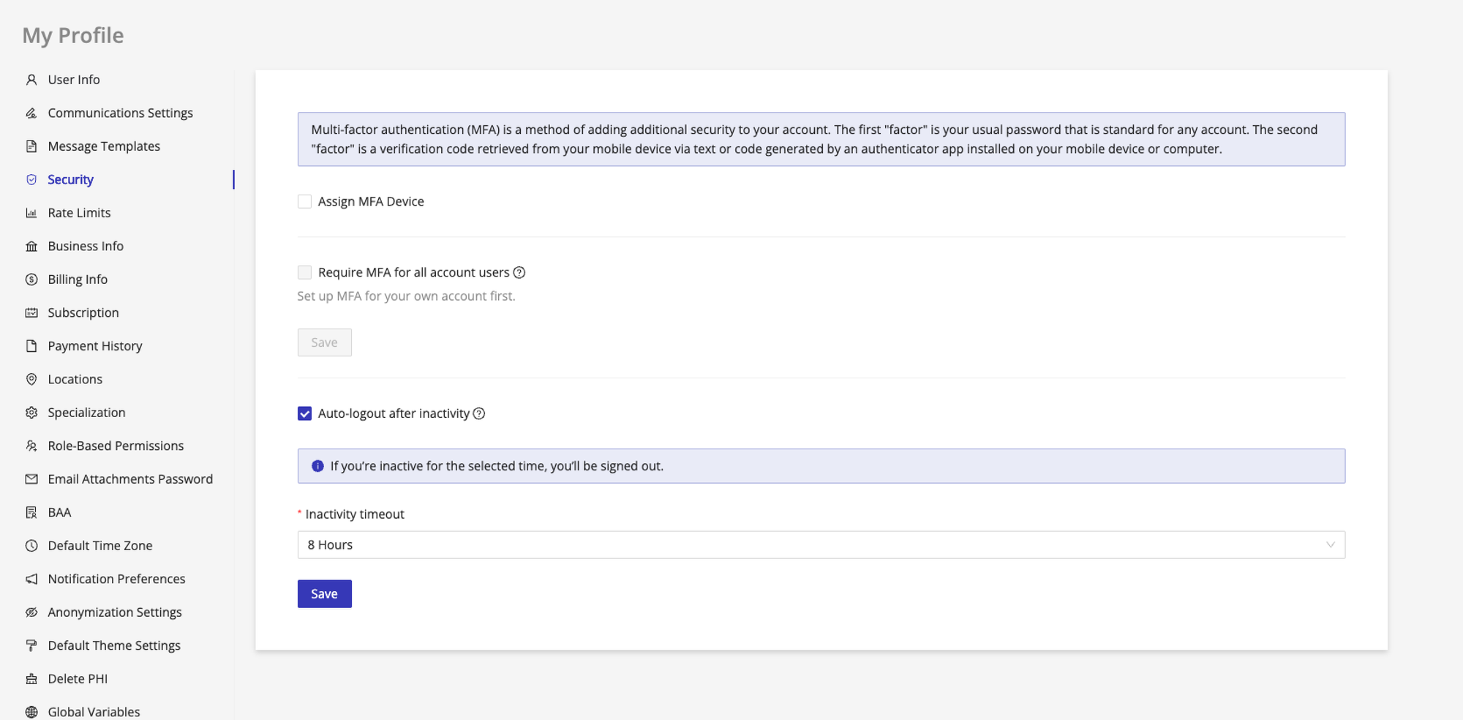This screenshot has width=1463, height=720.
Task: Navigate to Global Variables
Action: point(94,712)
